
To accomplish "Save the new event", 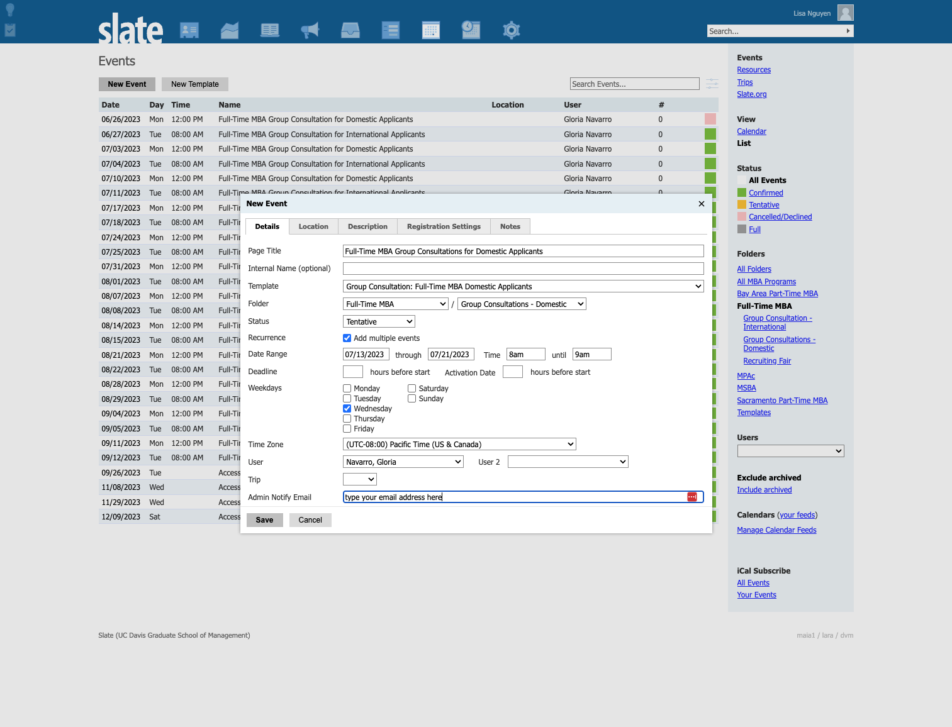I will click(264, 520).
